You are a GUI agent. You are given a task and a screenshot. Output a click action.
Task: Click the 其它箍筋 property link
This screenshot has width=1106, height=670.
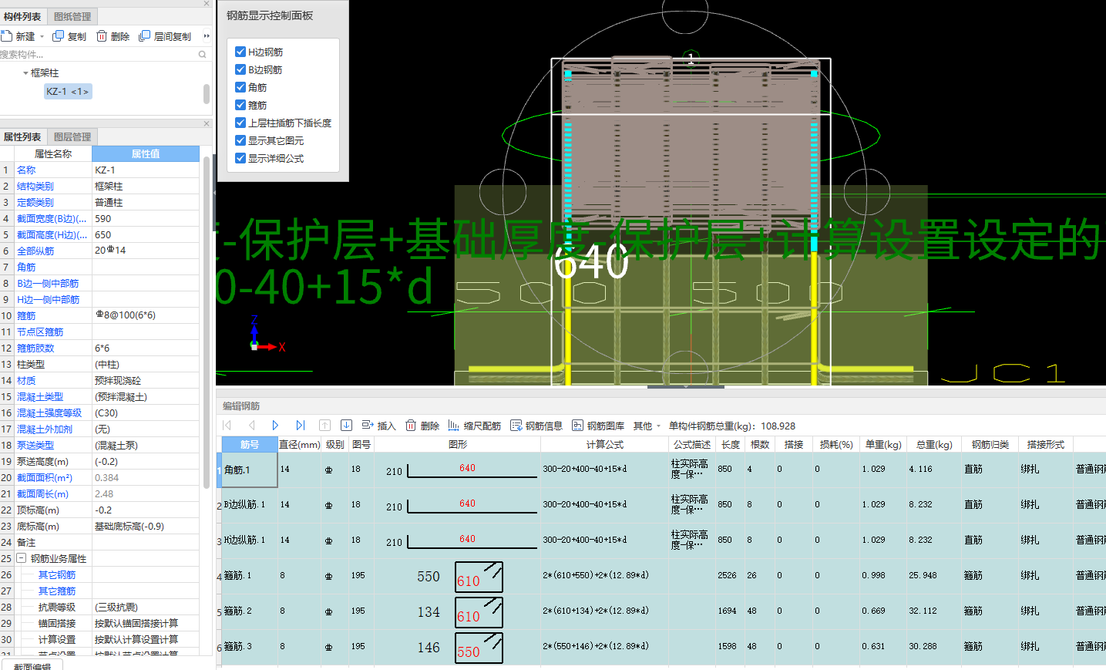tap(57, 591)
